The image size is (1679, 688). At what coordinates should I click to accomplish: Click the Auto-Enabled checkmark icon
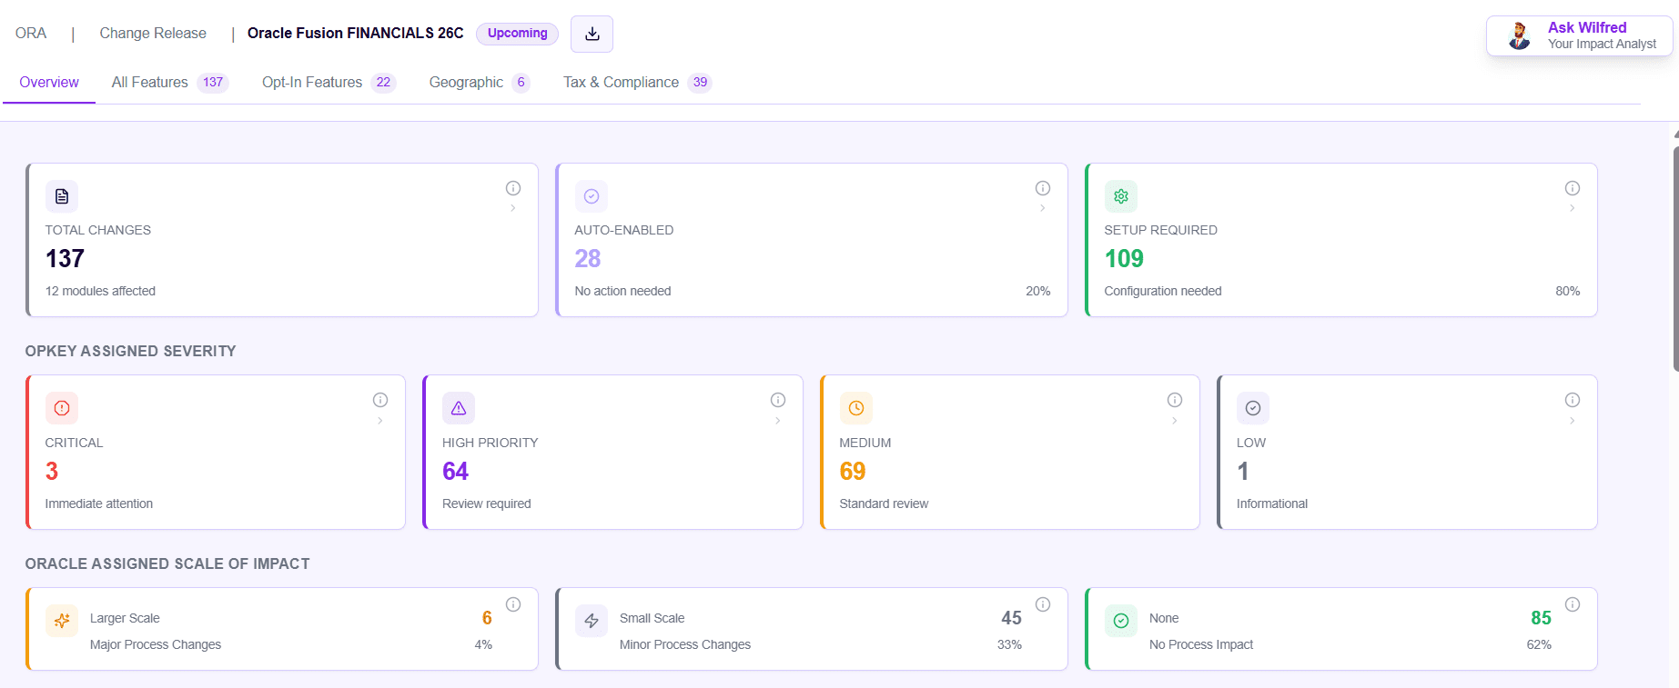(592, 196)
